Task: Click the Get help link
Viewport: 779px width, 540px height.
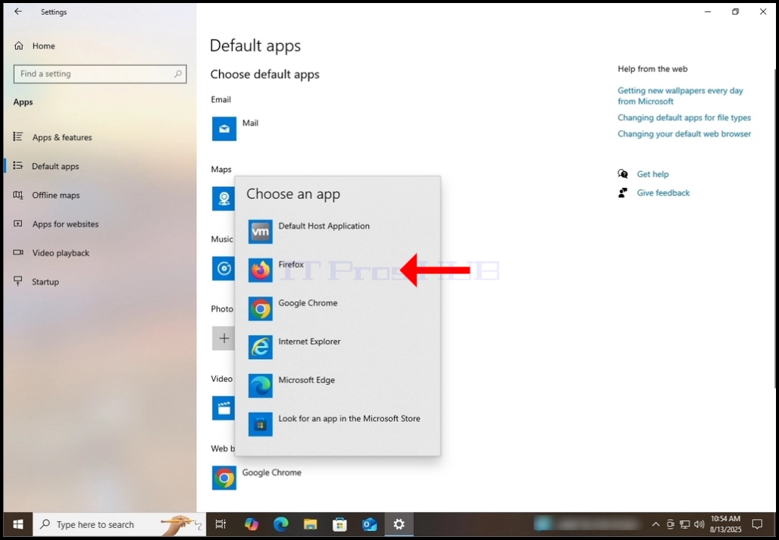Action: [652, 174]
